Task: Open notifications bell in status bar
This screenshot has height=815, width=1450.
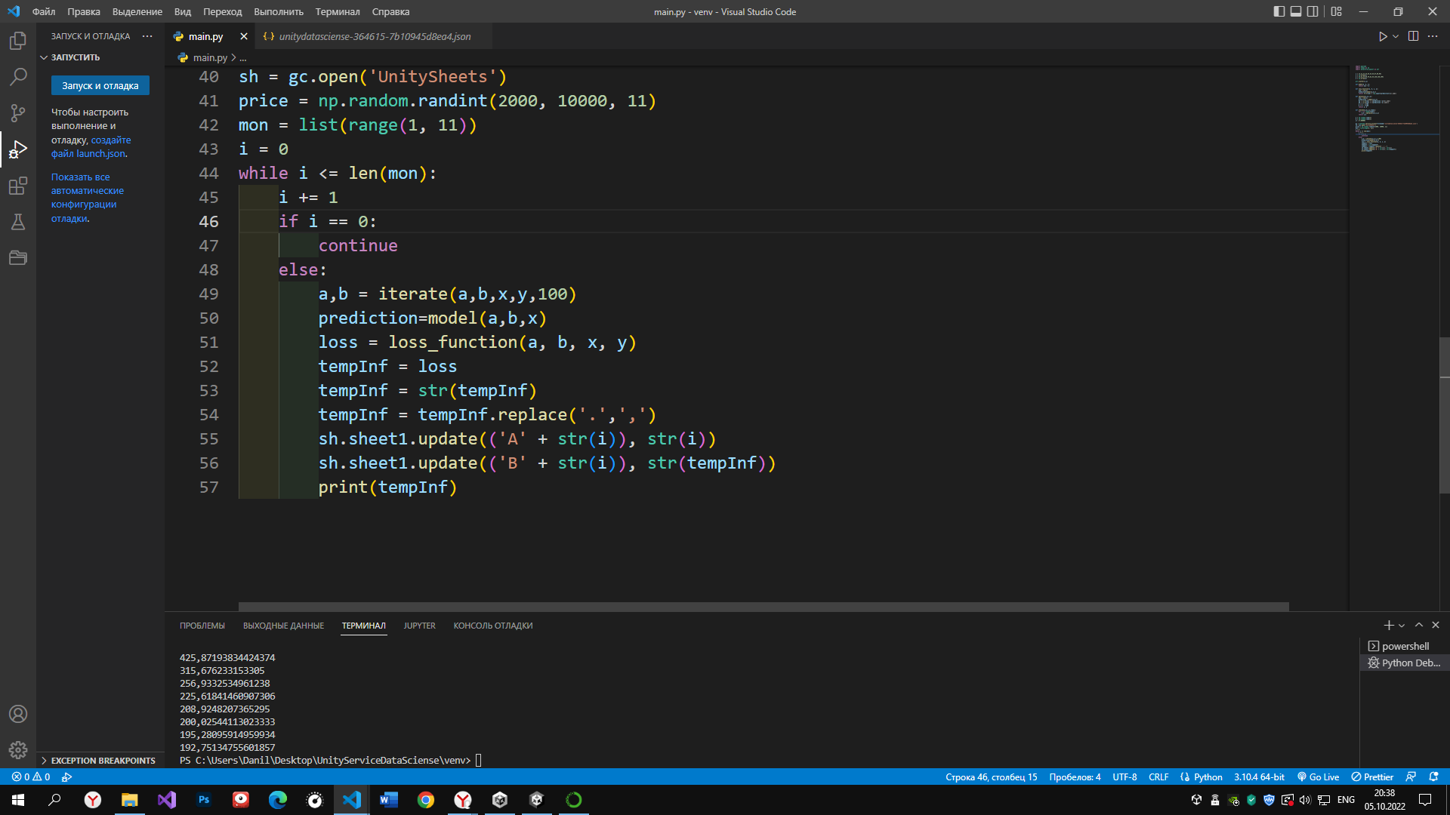Action: pyautogui.click(x=1433, y=777)
